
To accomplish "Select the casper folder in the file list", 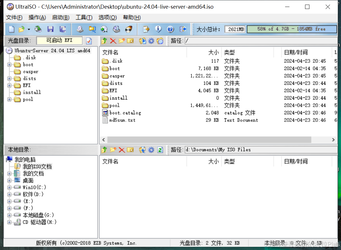I will [x=218, y=76].
